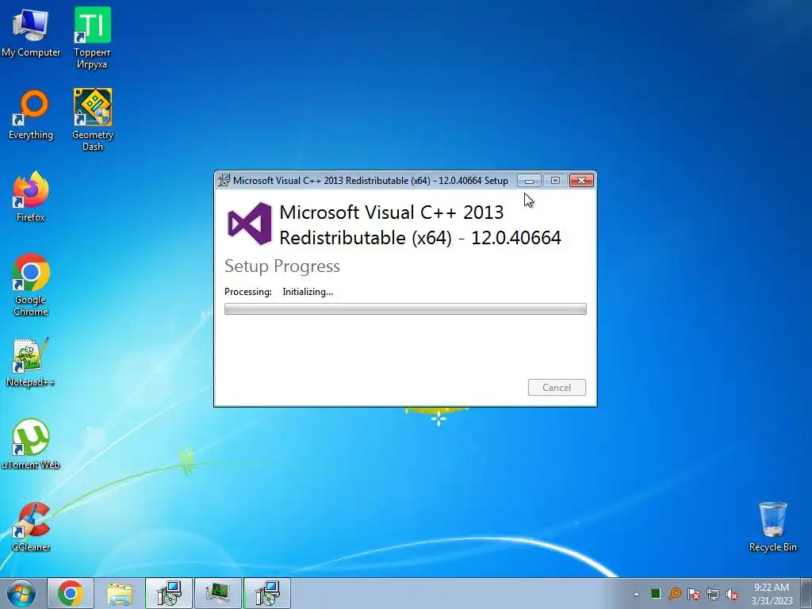Image resolution: width=812 pixels, height=609 pixels.
Task: Open the CCleaner desktop shortcut
Action: point(31,527)
